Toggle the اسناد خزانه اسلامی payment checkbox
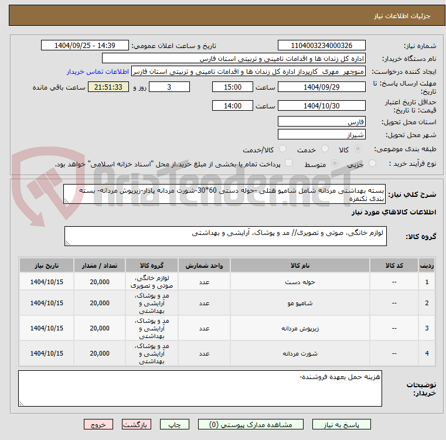Viewport: 446px width, 440px height. [288, 163]
